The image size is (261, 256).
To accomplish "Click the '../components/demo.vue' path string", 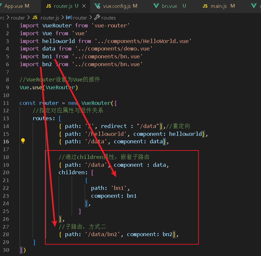I will point(114,49).
